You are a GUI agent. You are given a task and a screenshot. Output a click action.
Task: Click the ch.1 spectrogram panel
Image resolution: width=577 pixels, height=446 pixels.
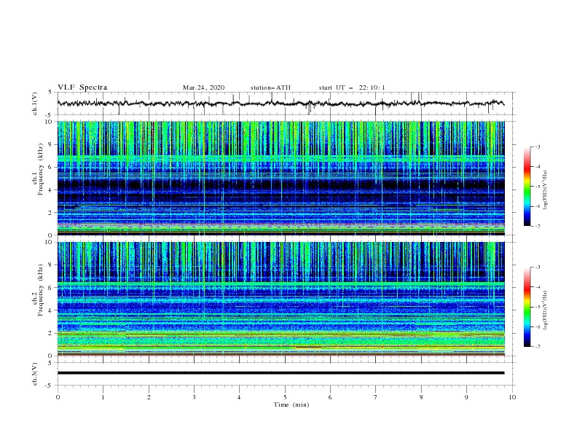[280, 178]
